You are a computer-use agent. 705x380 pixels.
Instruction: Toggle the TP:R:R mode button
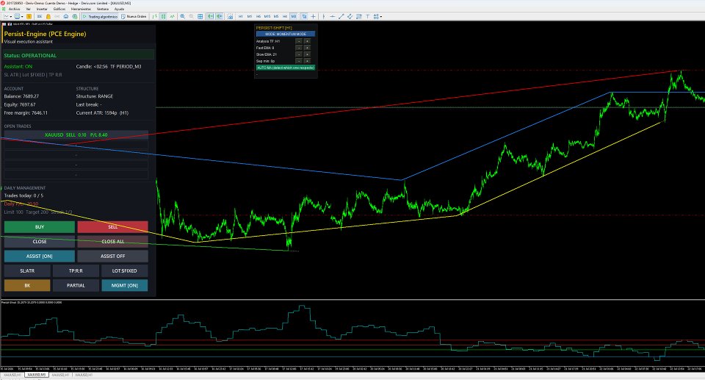pos(76,270)
